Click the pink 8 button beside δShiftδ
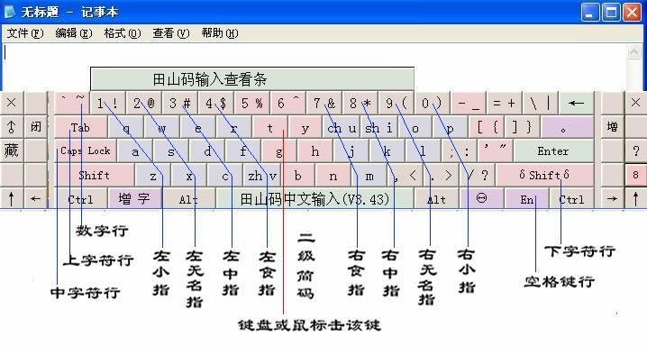 click(636, 175)
